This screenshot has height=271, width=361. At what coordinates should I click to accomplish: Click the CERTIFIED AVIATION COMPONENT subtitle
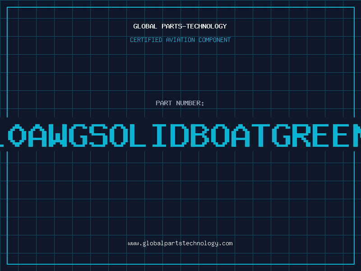click(x=180, y=40)
